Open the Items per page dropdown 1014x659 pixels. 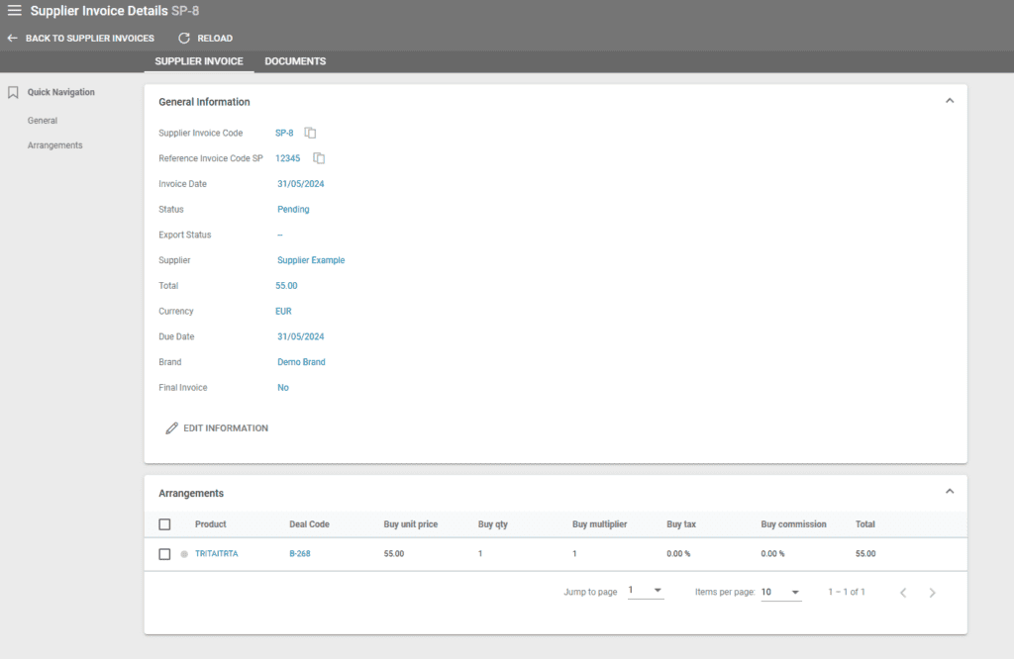pos(780,592)
